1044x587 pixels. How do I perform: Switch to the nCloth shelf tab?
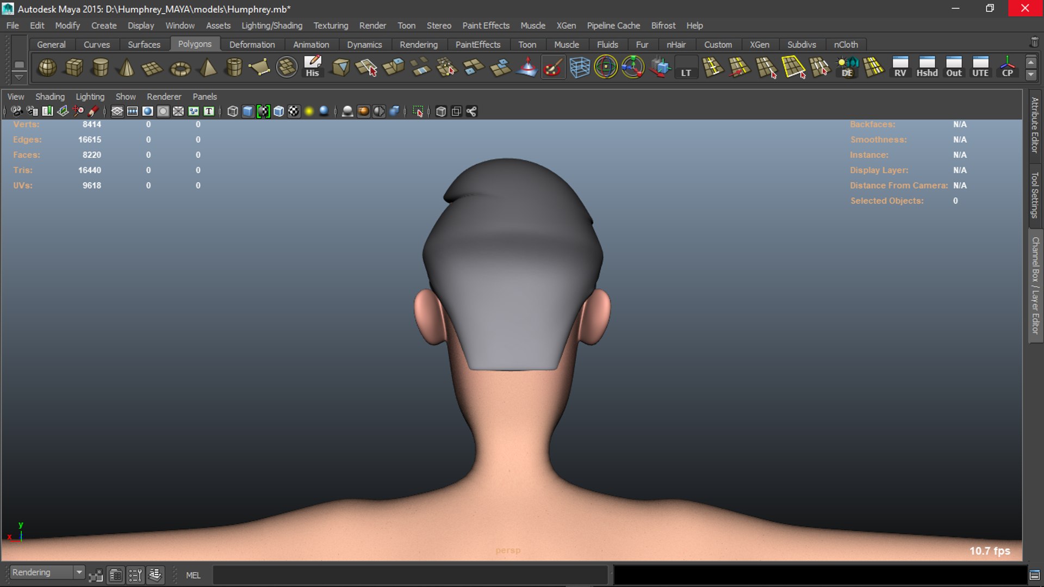tap(846, 45)
